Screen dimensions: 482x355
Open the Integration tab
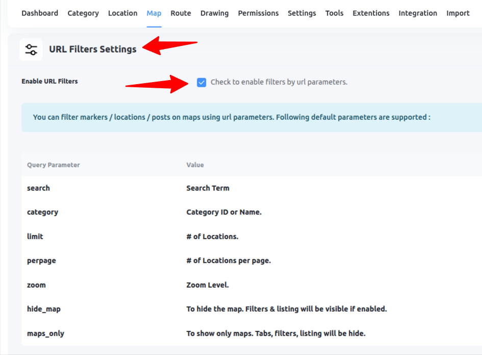point(418,13)
